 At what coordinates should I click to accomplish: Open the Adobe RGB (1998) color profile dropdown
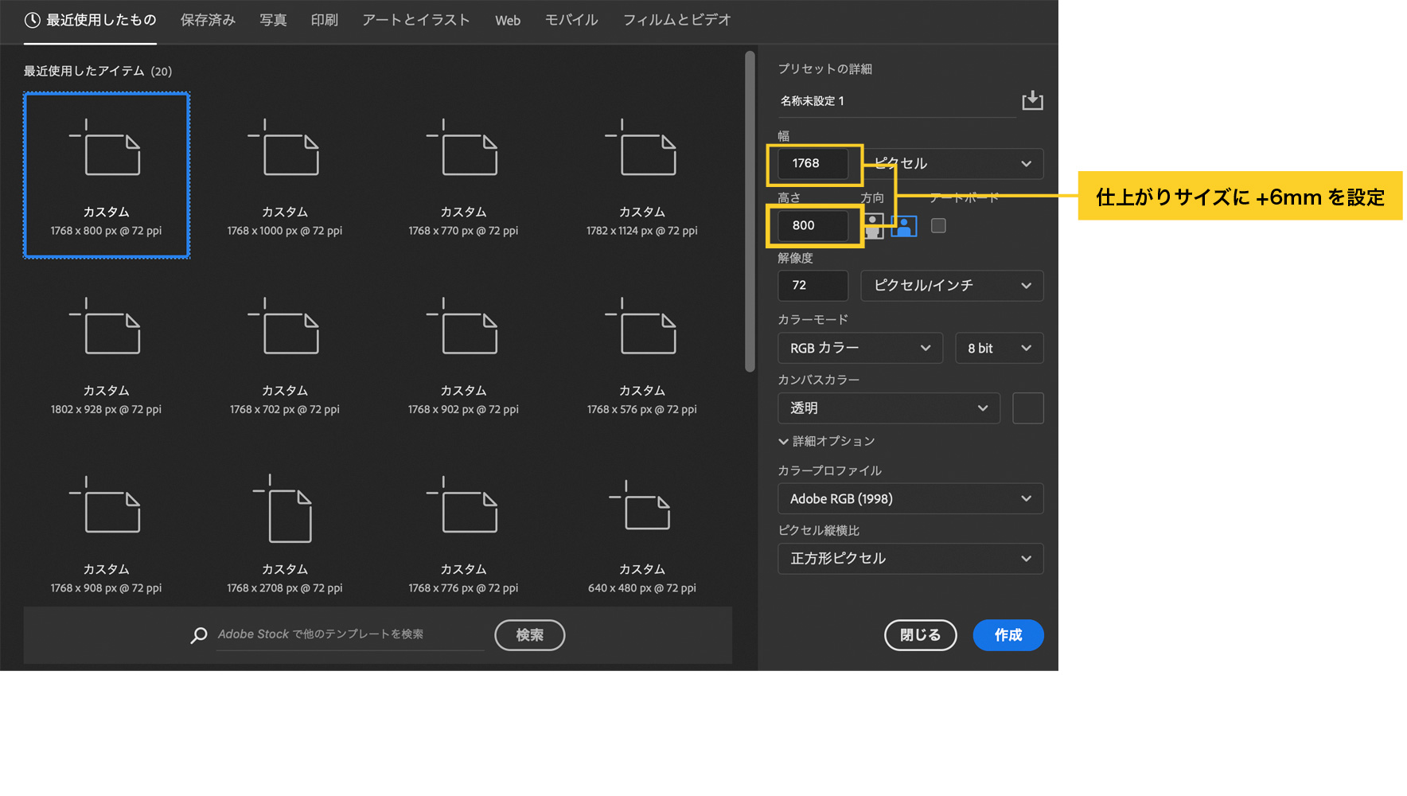tap(910, 498)
